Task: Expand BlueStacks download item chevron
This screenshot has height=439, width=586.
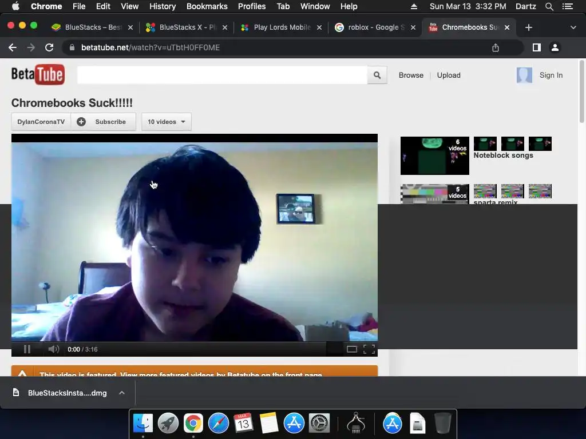Action: click(122, 393)
